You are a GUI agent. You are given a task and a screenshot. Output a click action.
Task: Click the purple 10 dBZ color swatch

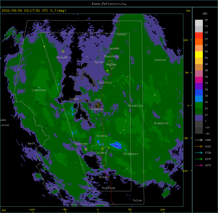point(199,118)
